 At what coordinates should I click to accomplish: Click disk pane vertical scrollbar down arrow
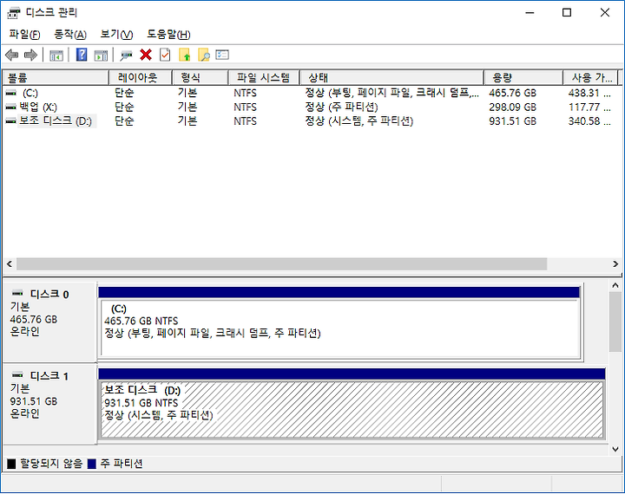(x=615, y=449)
